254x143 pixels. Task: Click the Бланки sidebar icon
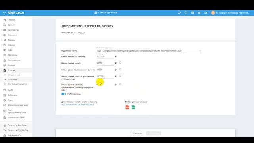[4, 65]
